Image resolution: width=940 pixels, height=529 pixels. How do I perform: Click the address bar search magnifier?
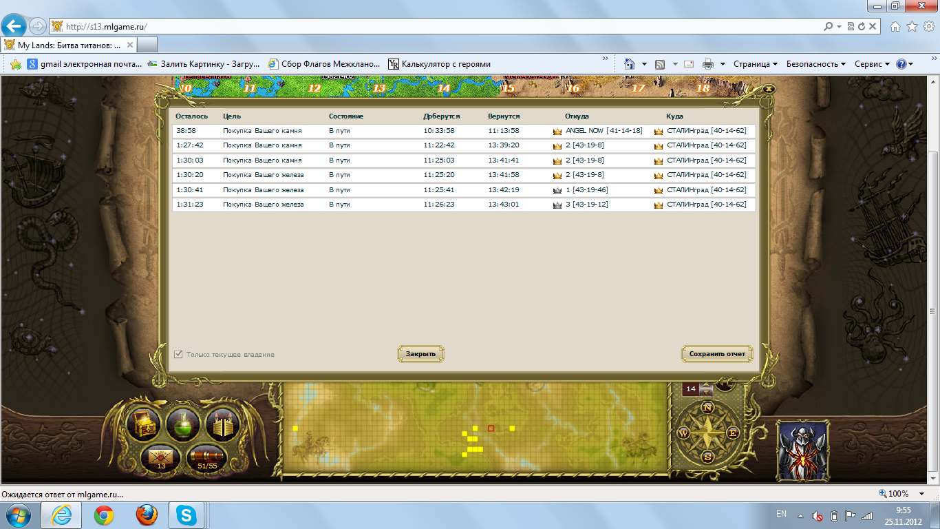coord(829,26)
